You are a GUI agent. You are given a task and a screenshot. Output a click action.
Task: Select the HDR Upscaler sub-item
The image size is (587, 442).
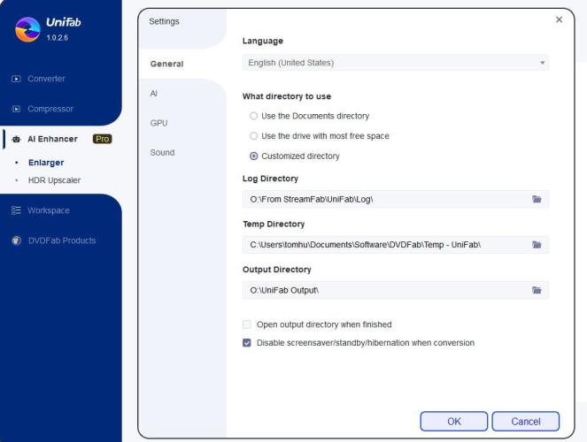[54, 180]
